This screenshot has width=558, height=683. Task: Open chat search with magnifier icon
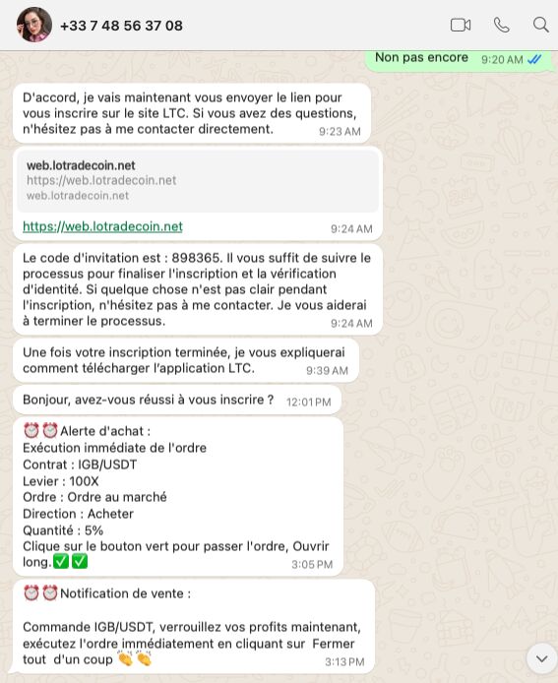tap(540, 25)
